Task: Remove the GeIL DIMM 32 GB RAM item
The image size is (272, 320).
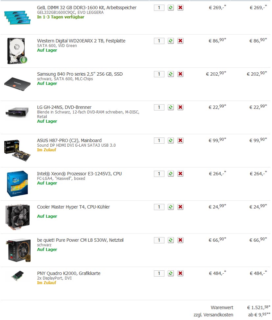Action: click(x=180, y=8)
